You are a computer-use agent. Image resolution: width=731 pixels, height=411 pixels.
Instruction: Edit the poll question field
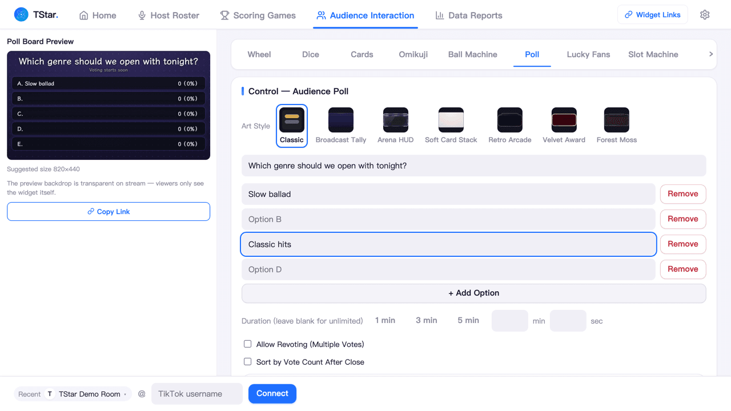[x=474, y=166]
